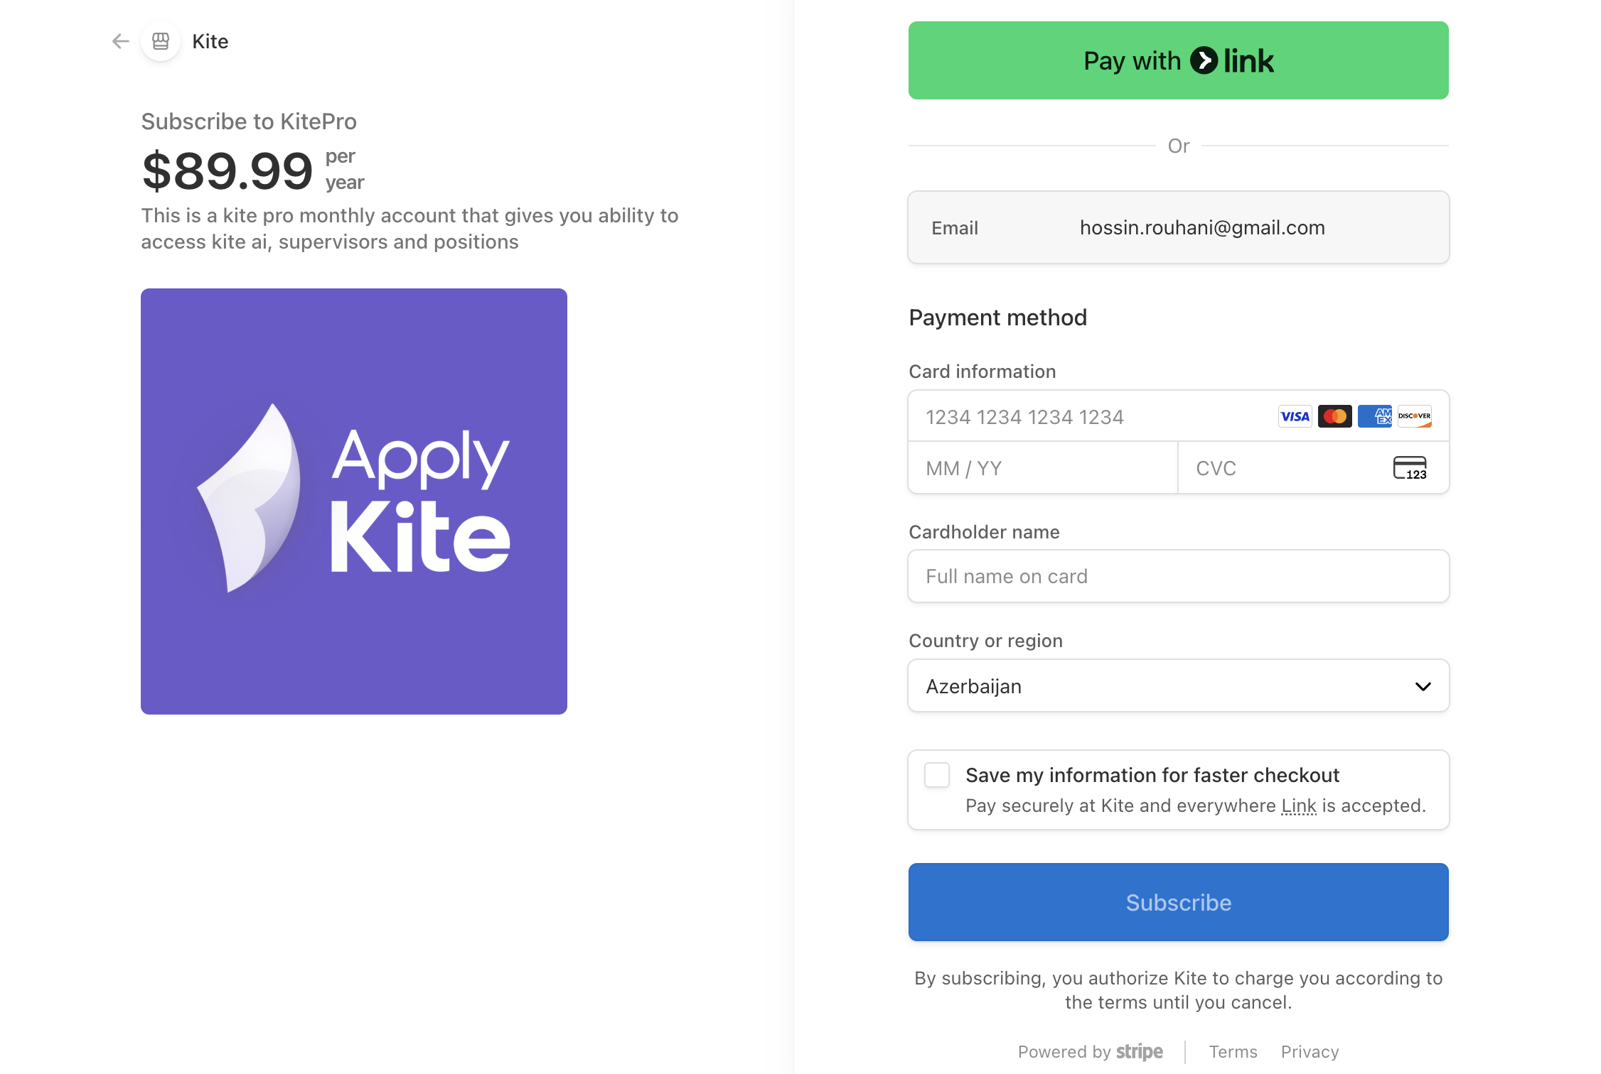Click the back arrow icon
Image resolution: width=1601 pixels, height=1074 pixels.
[x=121, y=41]
